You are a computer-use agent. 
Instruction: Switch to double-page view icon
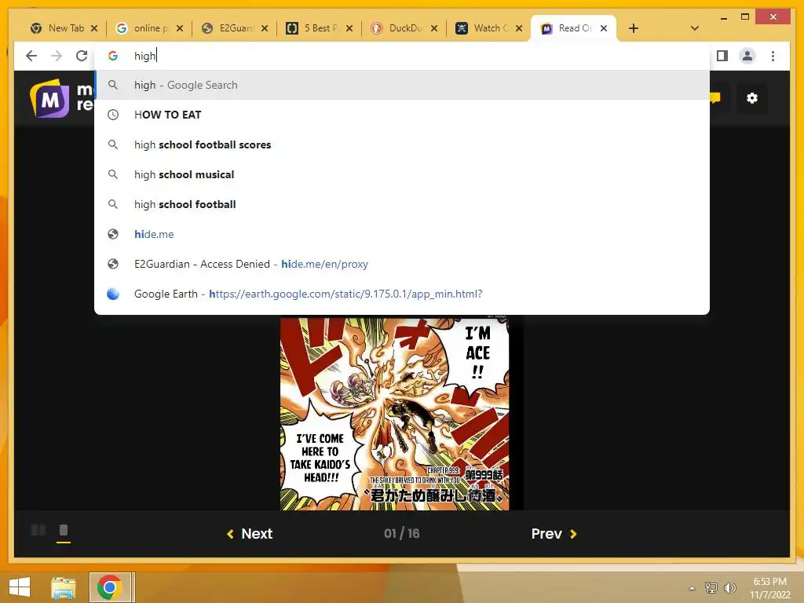tap(38, 530)
